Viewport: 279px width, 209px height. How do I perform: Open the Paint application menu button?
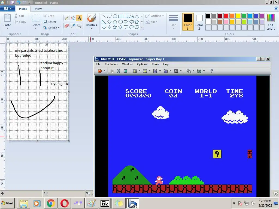point(7,8)
